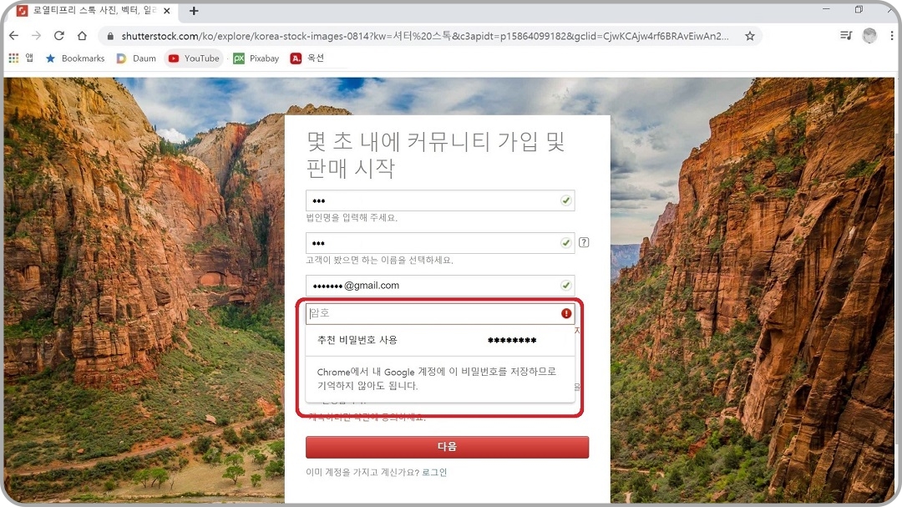Screen dimensions: 902x507
Task: Open the YouTube bookmark
Action: click(193, 58)
